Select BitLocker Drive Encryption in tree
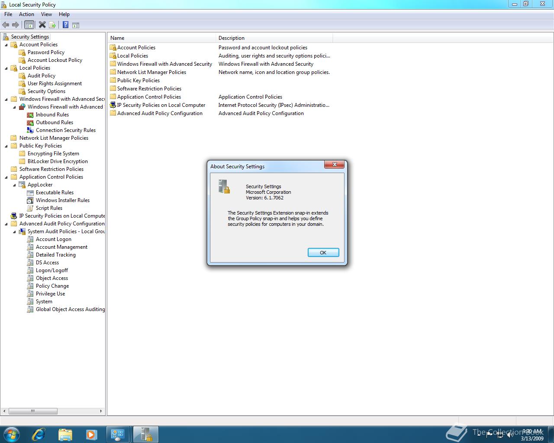 point(58,161)
